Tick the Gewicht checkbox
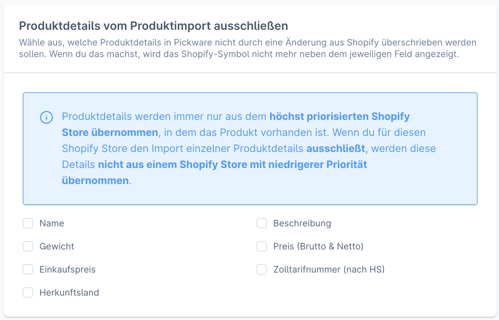Viewport: 499px width, 320px height. click(28, 246)
